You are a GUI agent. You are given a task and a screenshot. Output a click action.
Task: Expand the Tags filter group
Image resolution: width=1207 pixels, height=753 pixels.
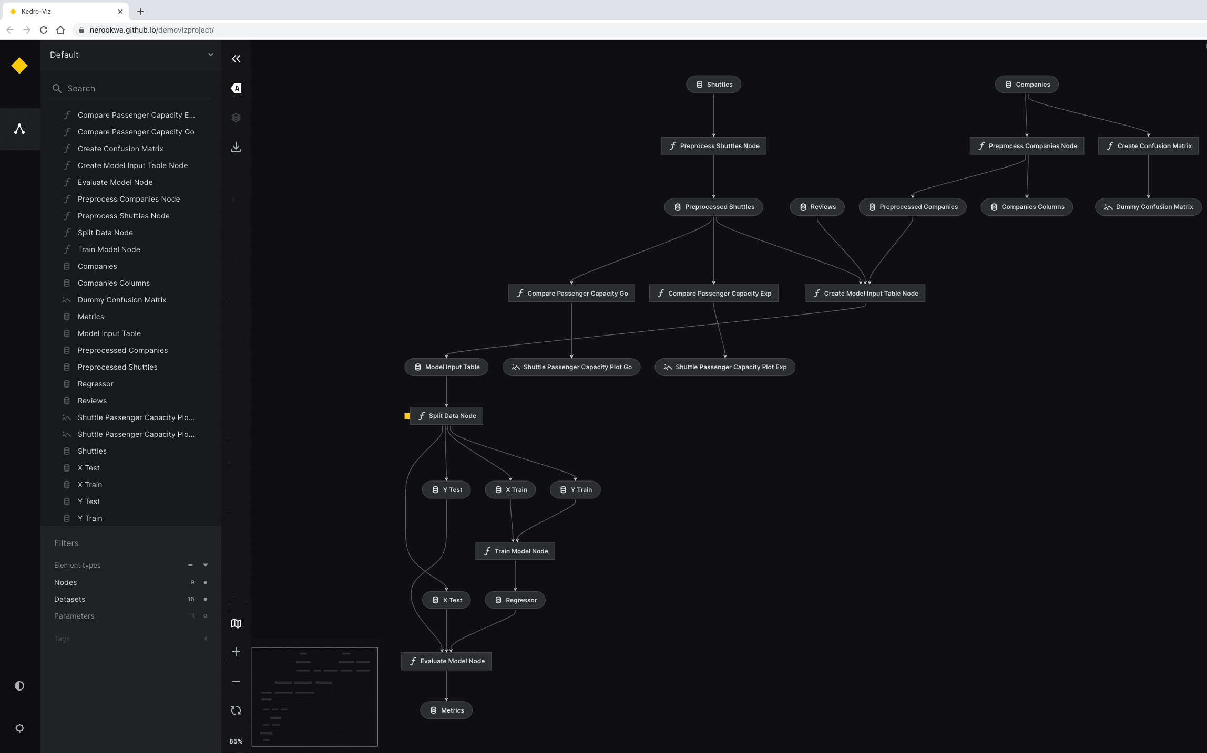tap(206, 639)
